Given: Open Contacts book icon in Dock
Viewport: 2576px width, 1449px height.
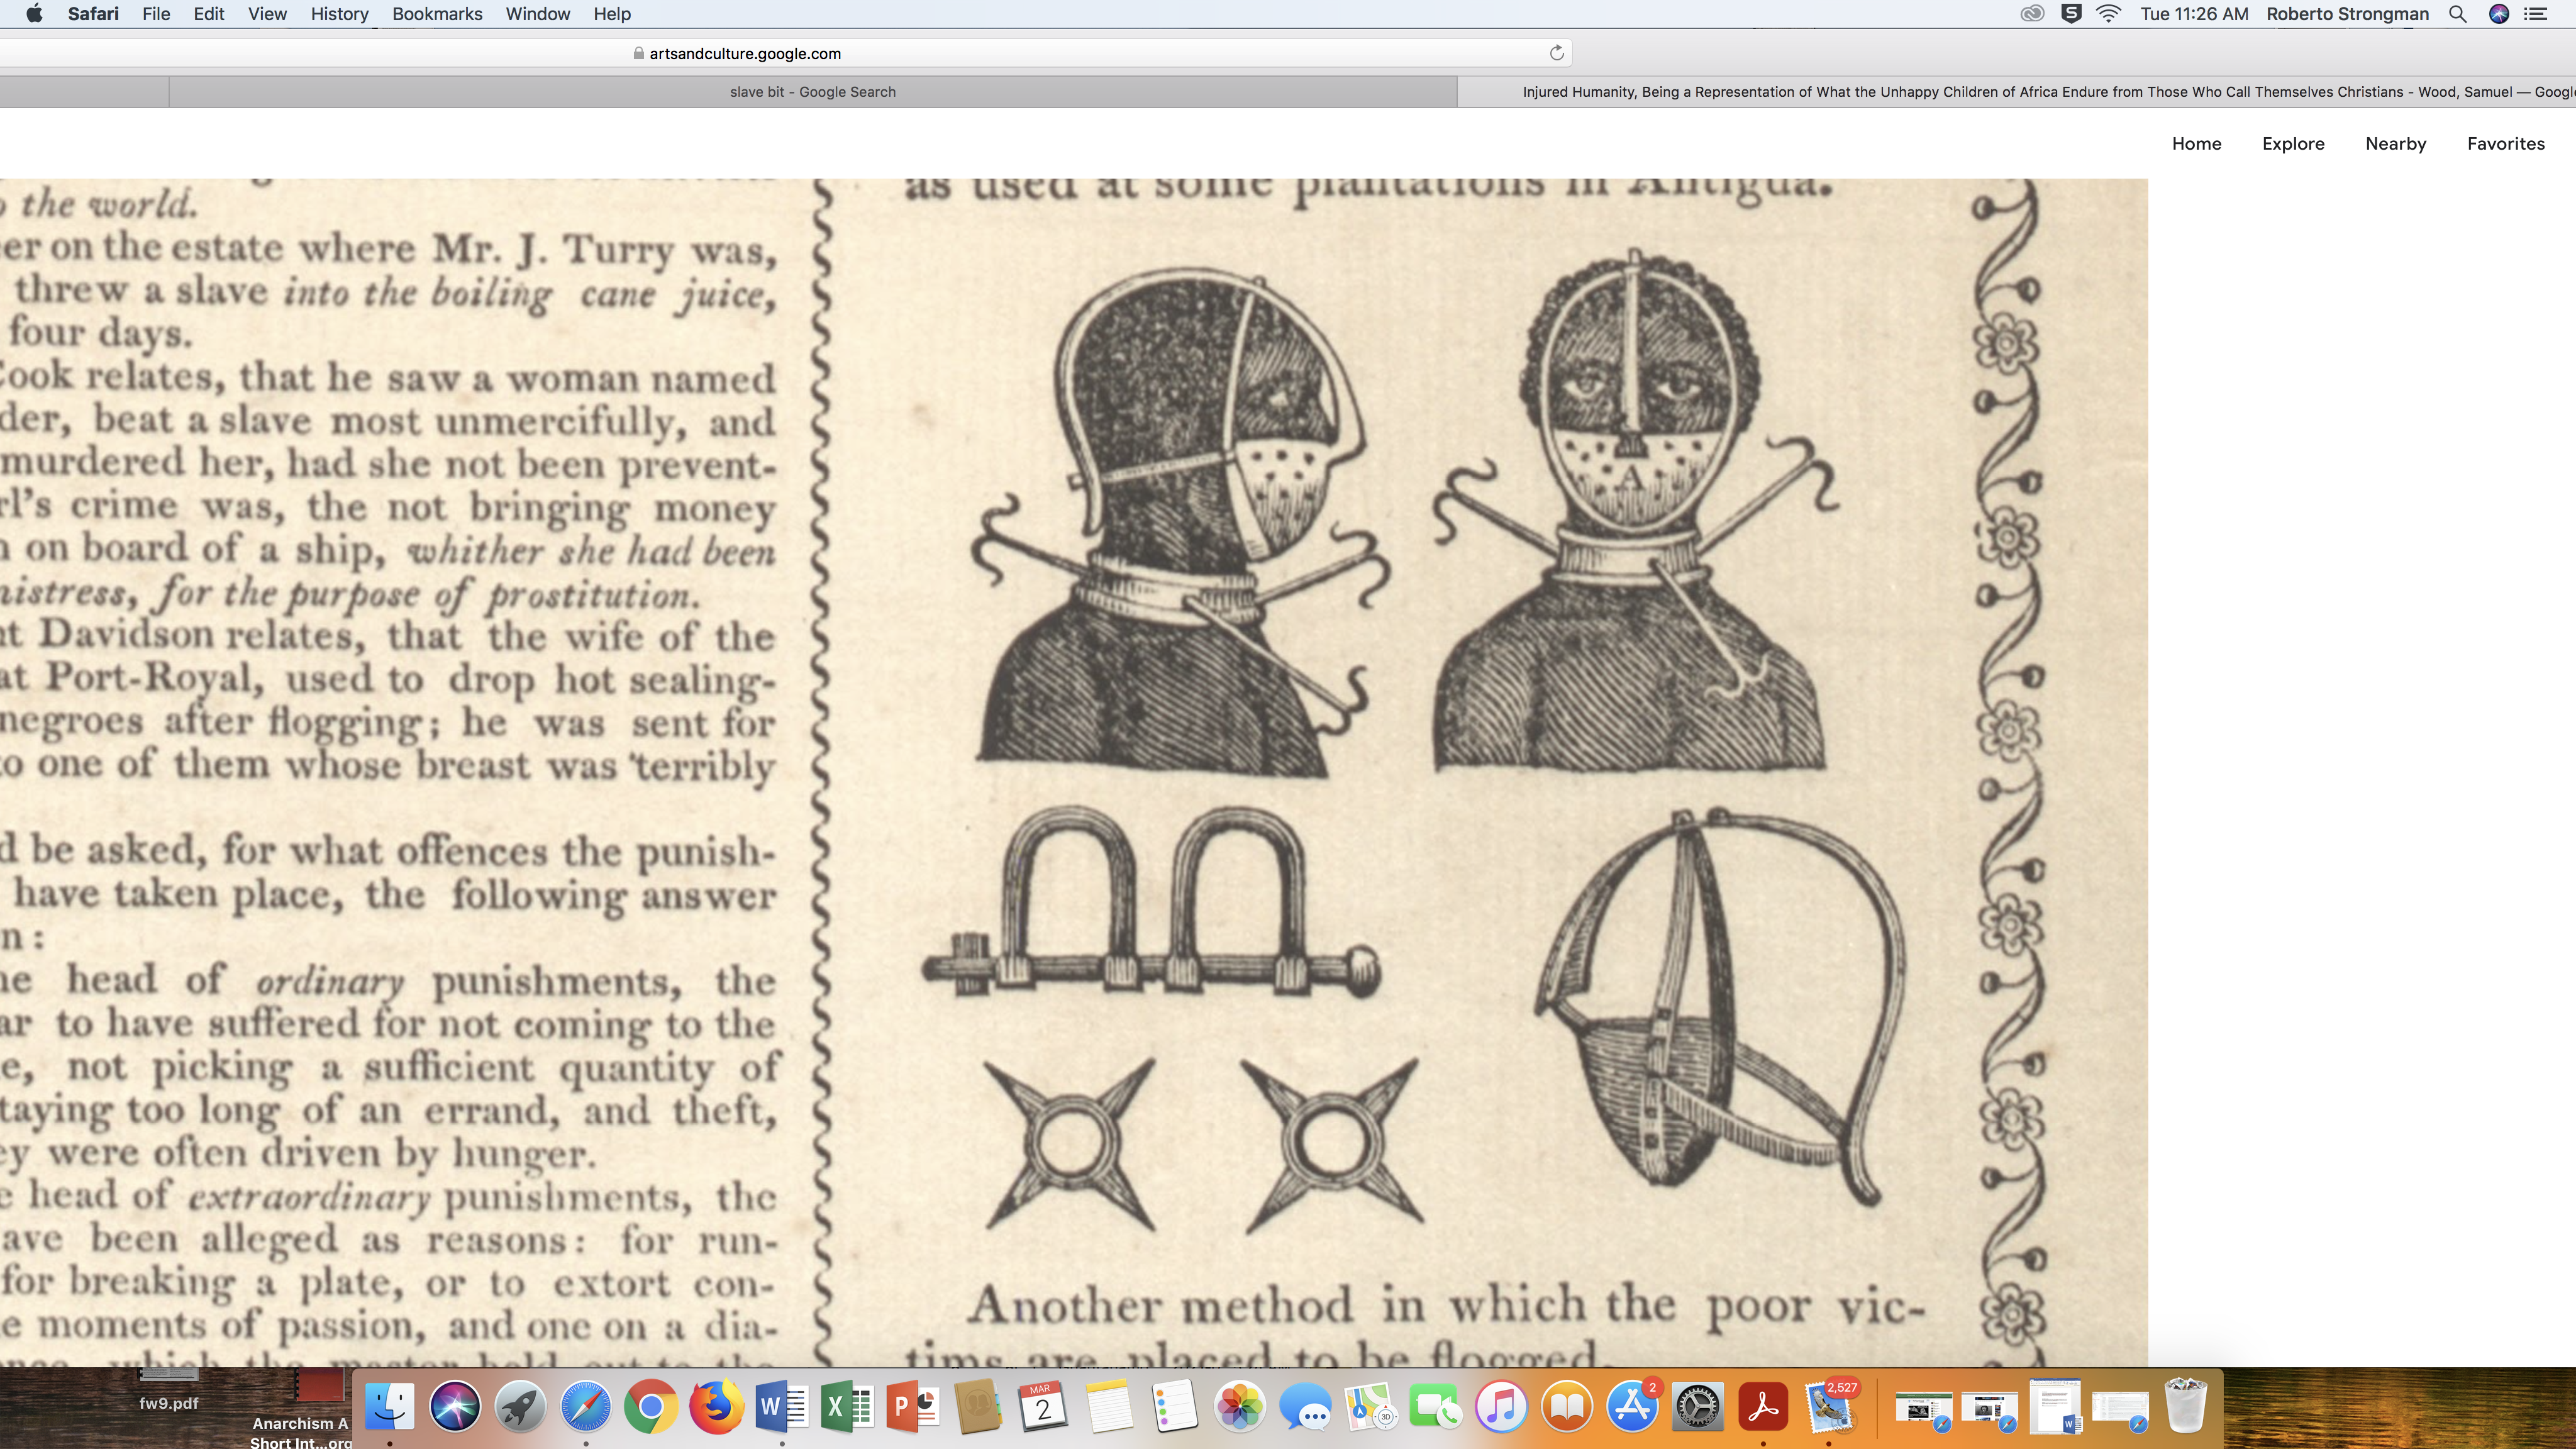Looking at the screenshot, I should click(x=978, y=1406).
